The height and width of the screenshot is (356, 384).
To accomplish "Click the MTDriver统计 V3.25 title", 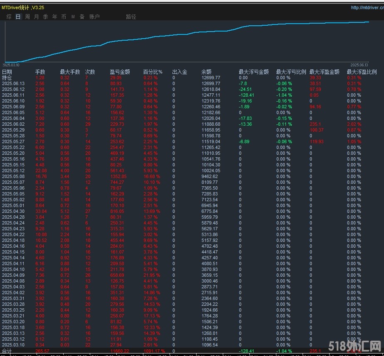I will [x=23, y=7].
